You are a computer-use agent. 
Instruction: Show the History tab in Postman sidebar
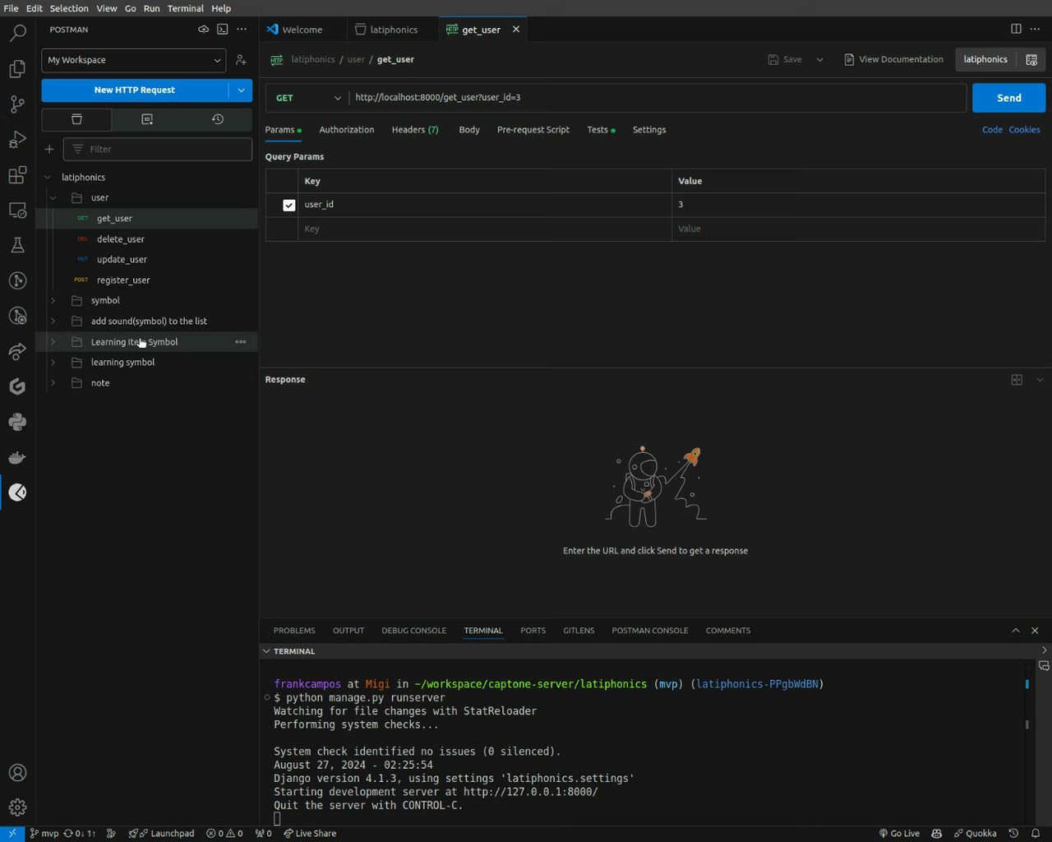(217, 119)
